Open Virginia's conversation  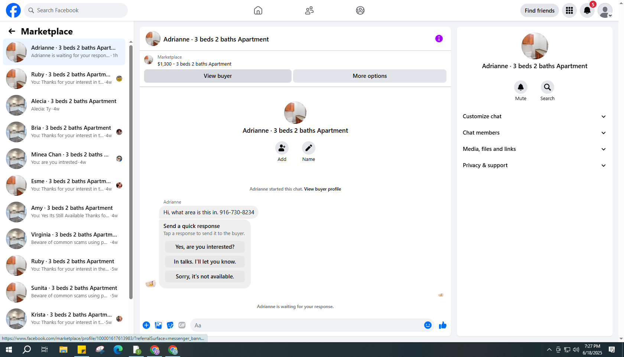click(x=64, y=238)
